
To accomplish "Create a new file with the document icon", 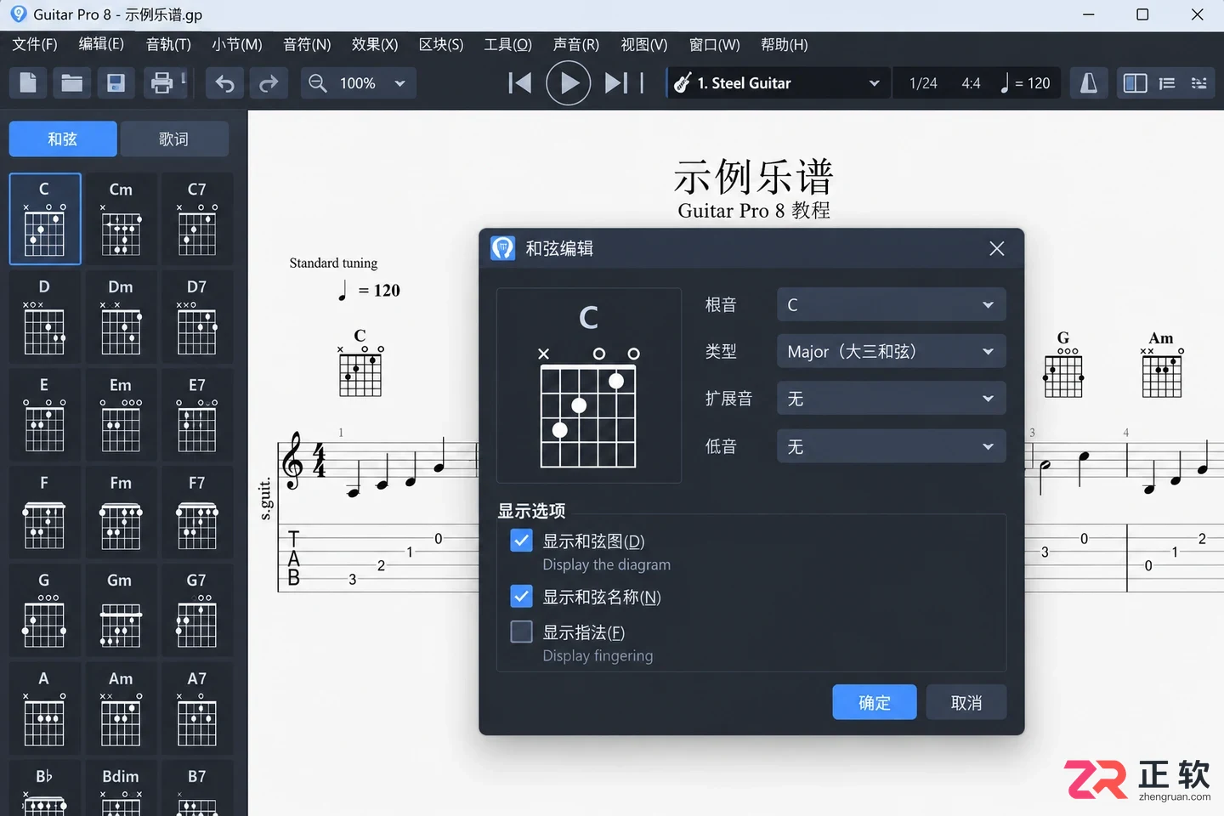I will [28, 82].
